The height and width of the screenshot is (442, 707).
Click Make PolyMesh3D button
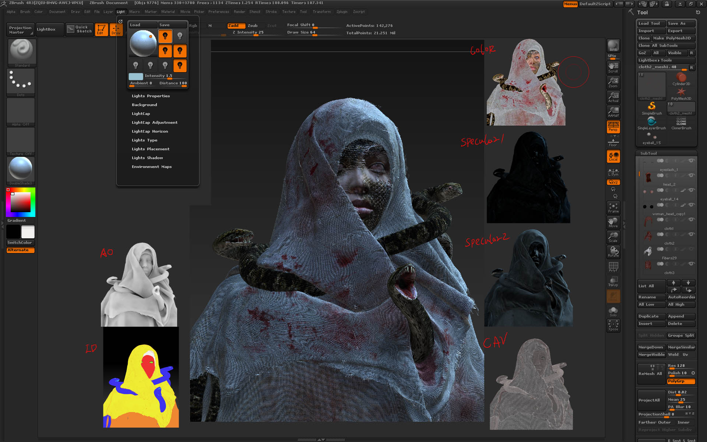(x=674, y=38)
